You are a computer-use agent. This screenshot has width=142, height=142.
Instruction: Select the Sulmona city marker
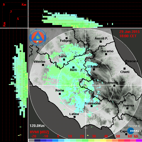pyautogui.click(x=114, y=85)
